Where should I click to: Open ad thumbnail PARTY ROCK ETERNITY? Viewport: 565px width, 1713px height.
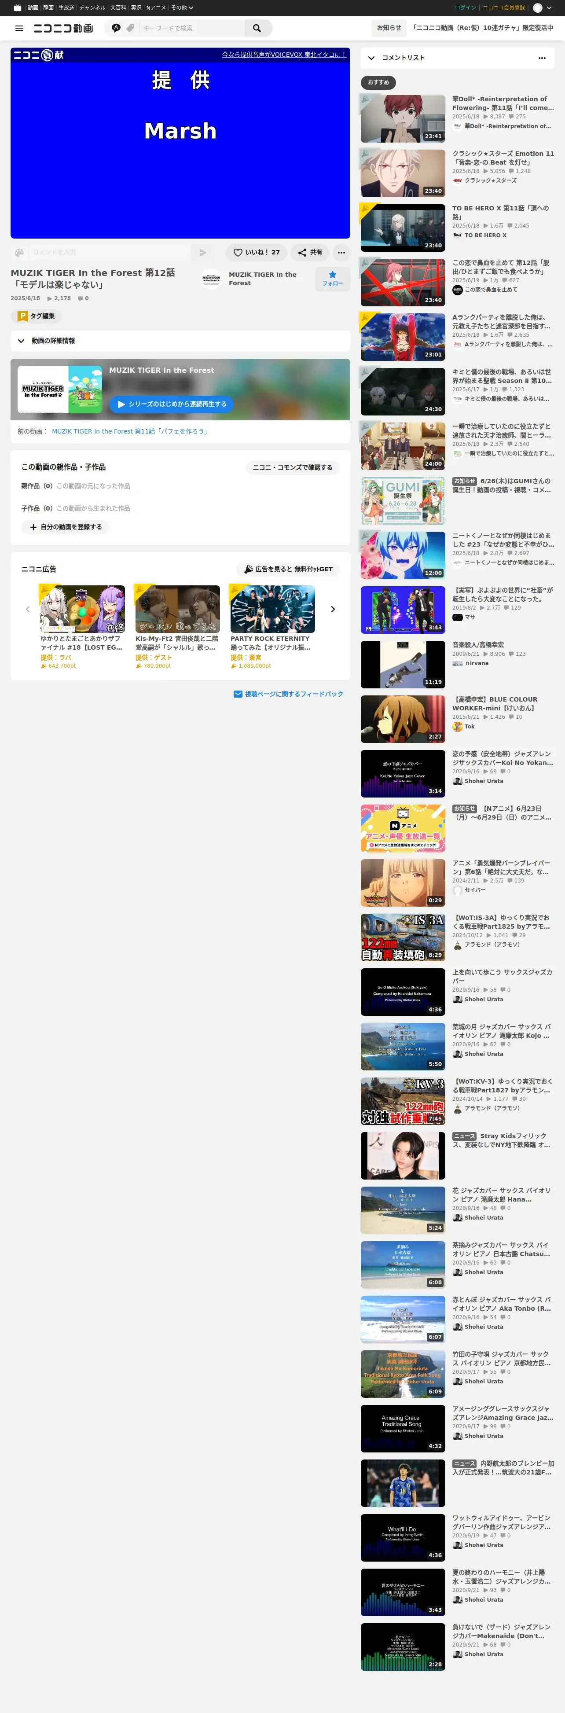click(x=272, y=609)
